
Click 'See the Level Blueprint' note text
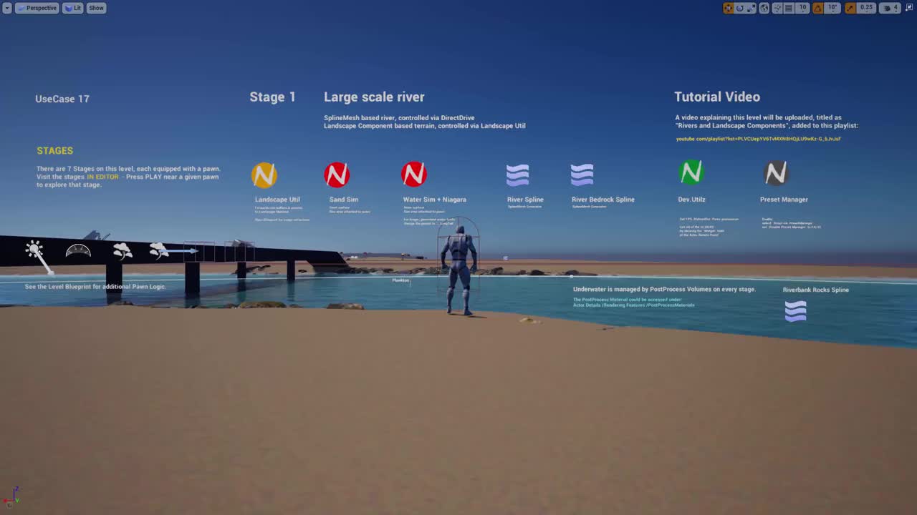click(95, 287)
